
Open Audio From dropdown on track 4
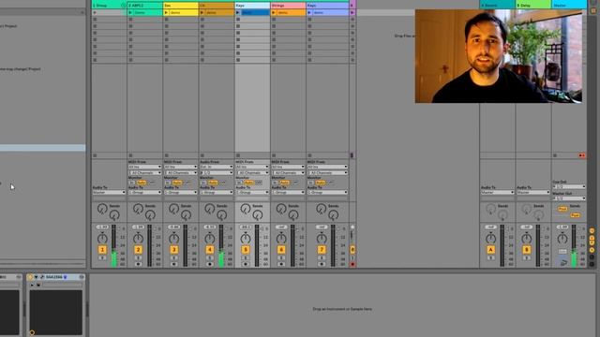(217, 167)
